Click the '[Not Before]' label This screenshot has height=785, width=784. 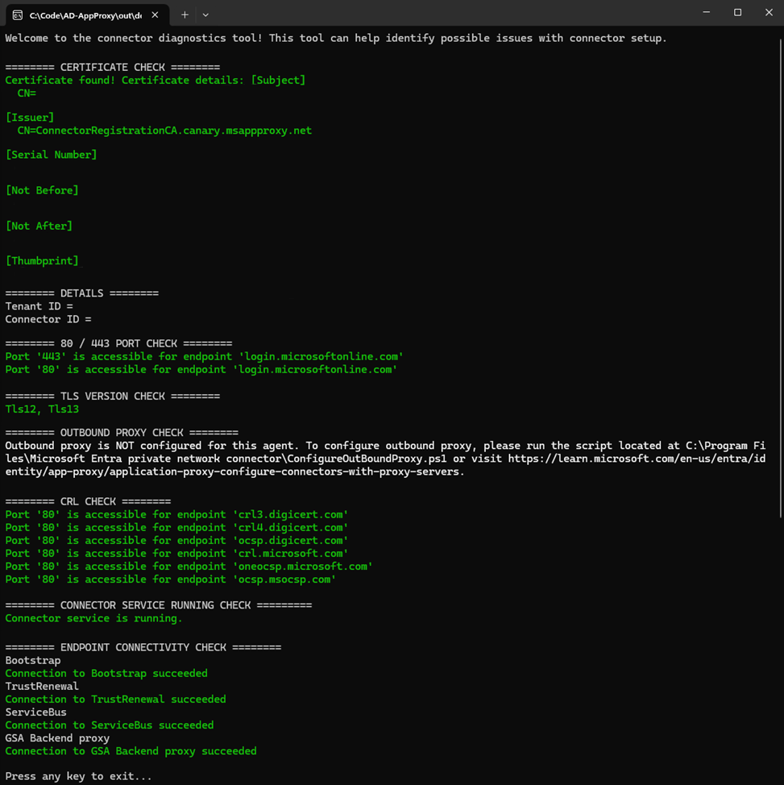point(42,190)
